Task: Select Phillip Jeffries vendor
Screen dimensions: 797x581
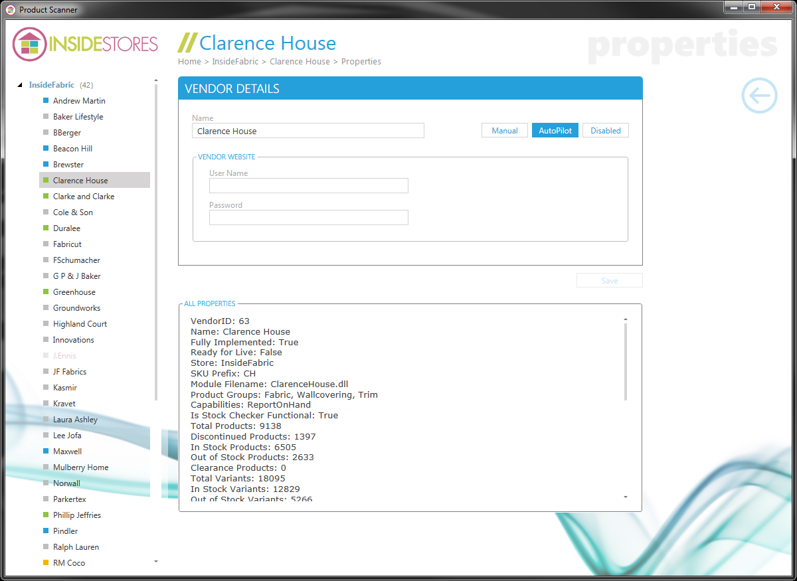Action: tap(77, 515)
